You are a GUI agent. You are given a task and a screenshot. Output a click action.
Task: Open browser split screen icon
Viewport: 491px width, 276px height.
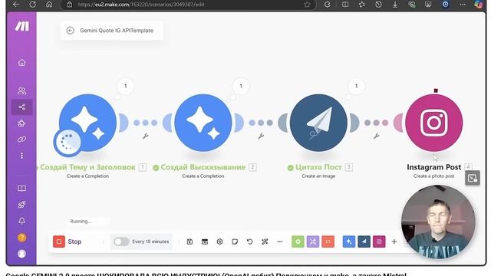345,5
